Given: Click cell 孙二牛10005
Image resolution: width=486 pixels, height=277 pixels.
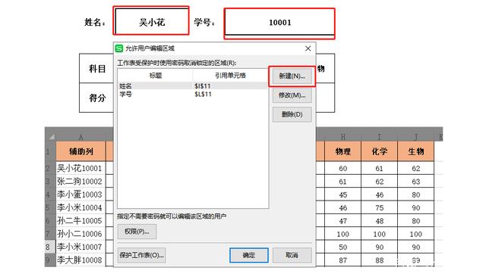Looking at the screenshot, I should pyautogui.click(x=81, y=221).
